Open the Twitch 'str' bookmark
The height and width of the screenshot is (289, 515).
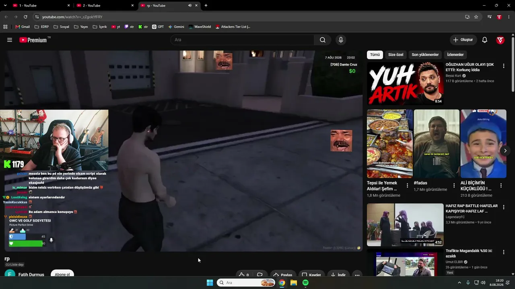129,27
